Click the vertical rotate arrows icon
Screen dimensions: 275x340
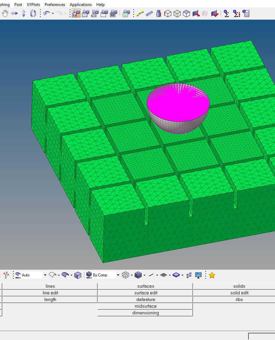point(24,13)
